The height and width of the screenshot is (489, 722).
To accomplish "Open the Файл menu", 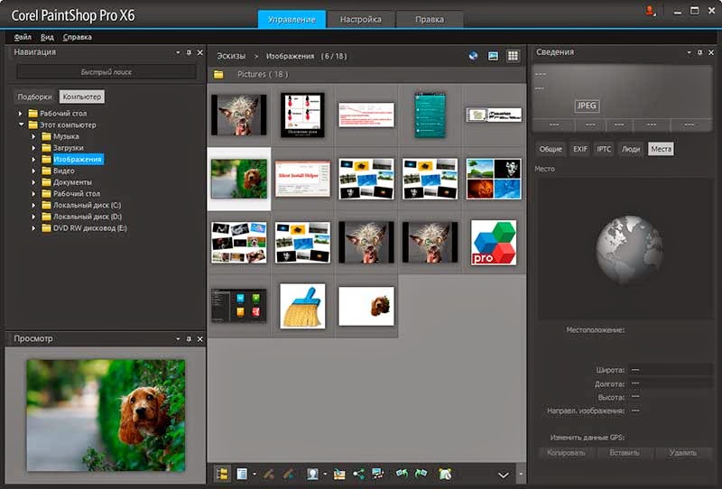I will [x=23, y=37].
